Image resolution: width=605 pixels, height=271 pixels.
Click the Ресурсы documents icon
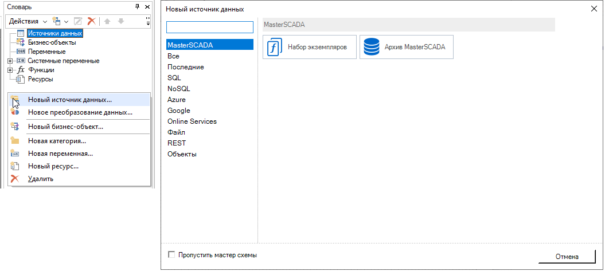point(21,79)
